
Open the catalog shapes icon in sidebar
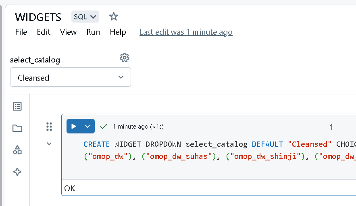(17, 150)
